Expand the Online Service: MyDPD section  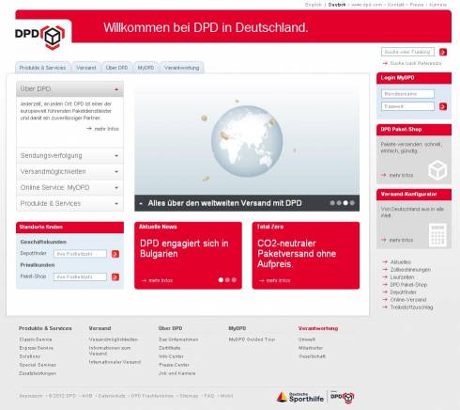click(x=69, y=188)
